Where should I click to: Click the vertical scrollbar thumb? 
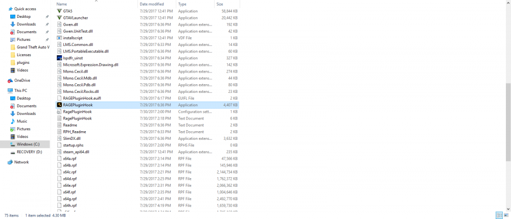coord(508,121)
